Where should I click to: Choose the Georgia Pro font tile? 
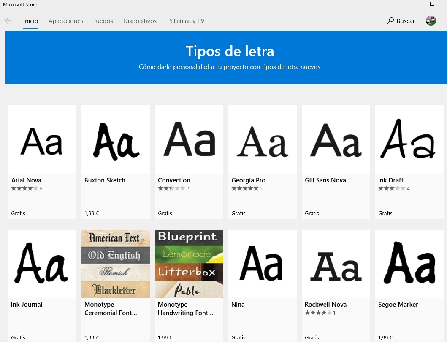[x=263, y=140]
